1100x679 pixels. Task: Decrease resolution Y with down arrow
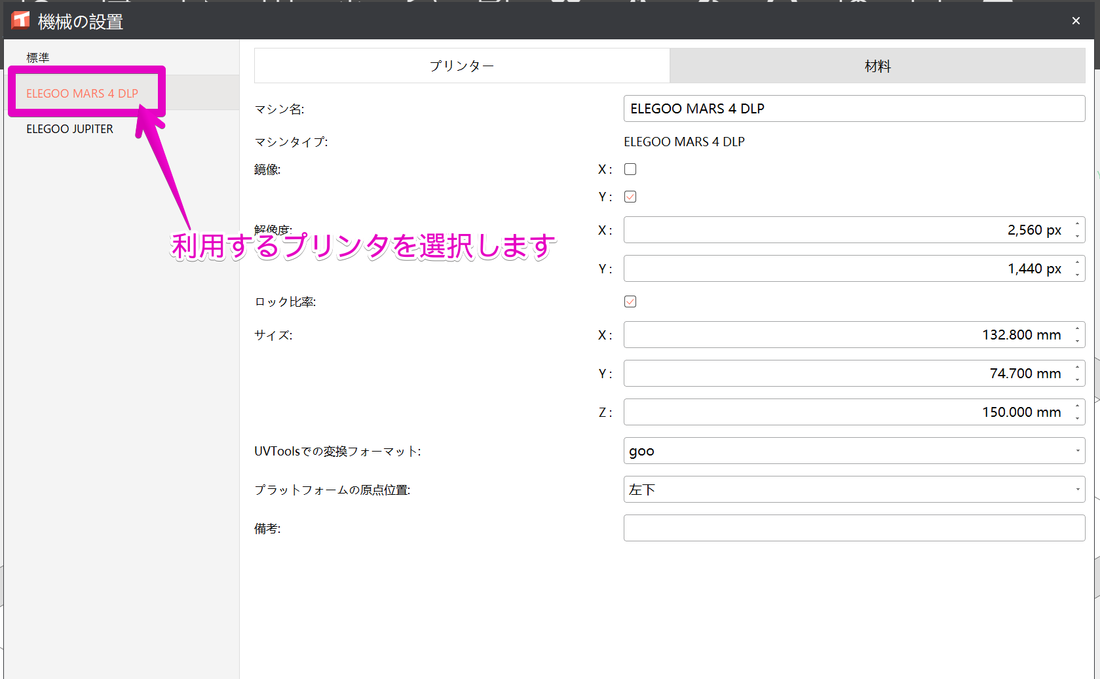[x=1077, y=275]
